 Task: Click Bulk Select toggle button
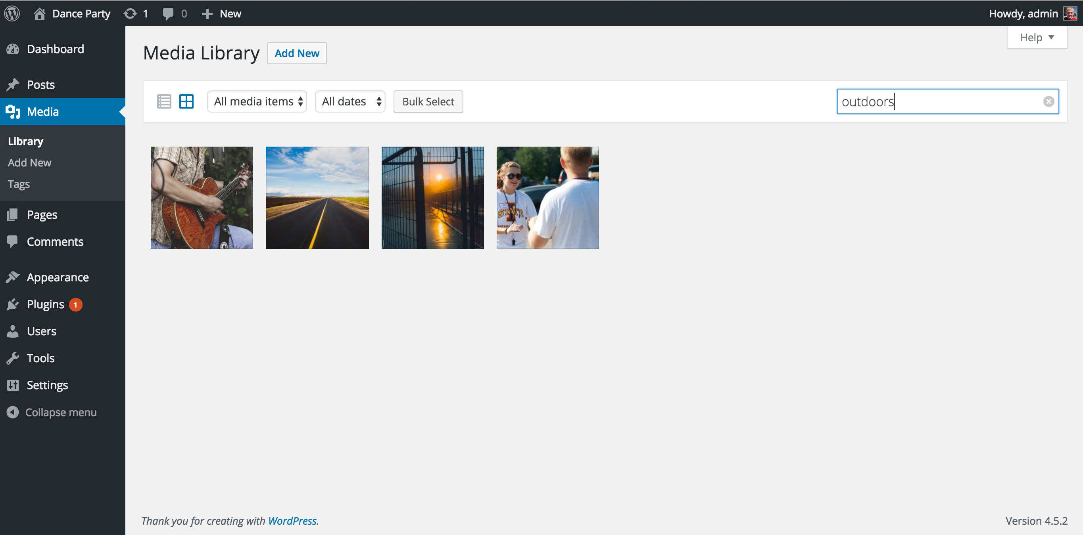(x=428, y=101)
